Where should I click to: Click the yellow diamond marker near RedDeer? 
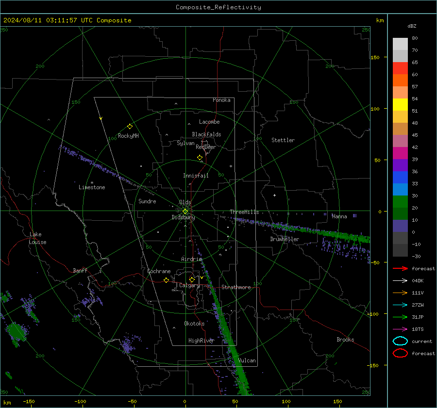[200, 158]
